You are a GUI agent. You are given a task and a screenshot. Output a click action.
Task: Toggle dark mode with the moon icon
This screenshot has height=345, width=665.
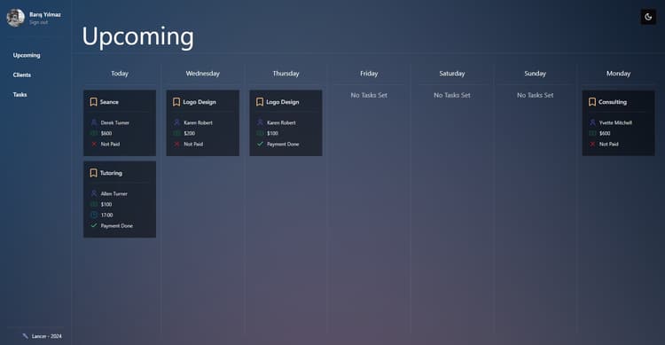point(648,17)
